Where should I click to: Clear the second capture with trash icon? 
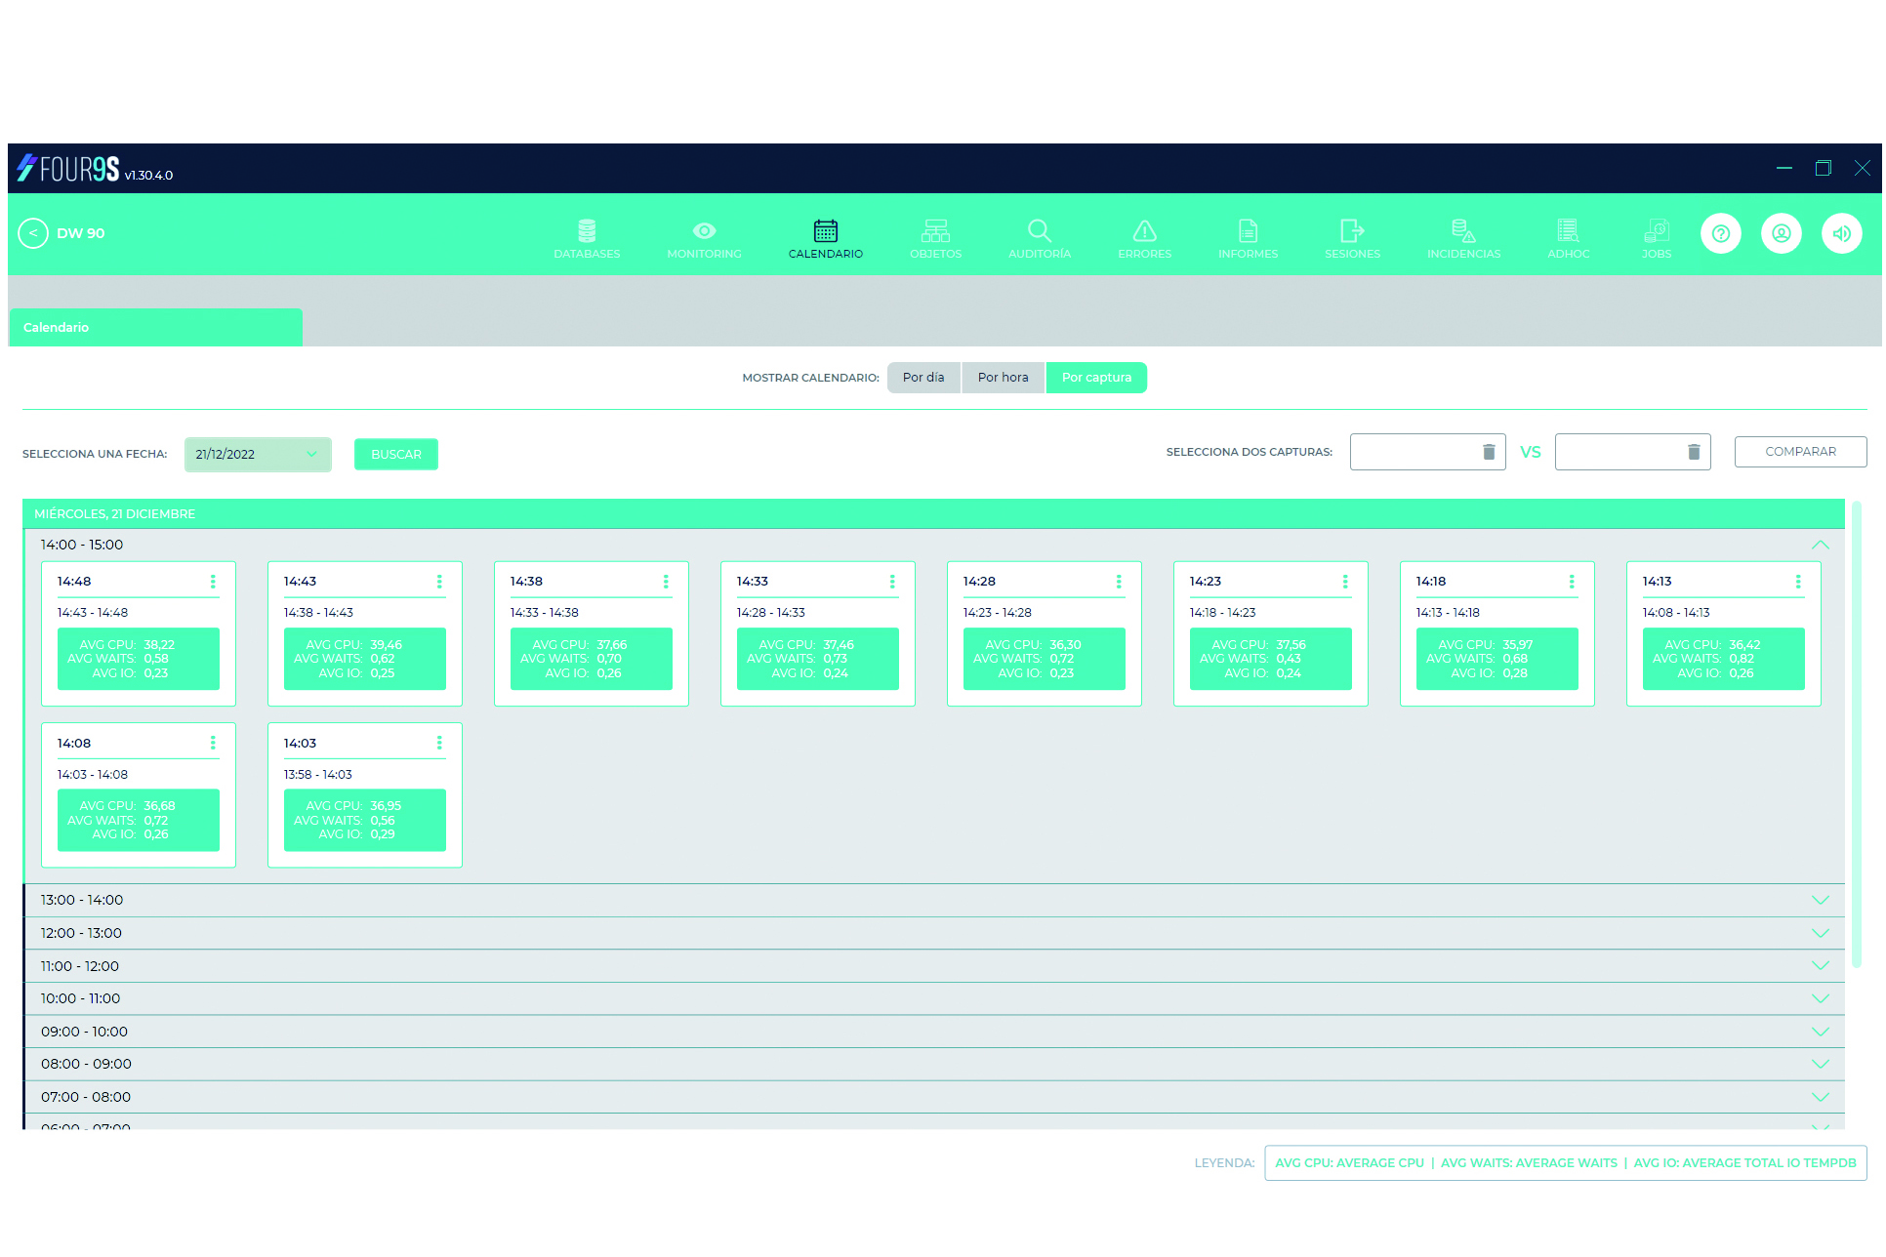(1694, 452)
